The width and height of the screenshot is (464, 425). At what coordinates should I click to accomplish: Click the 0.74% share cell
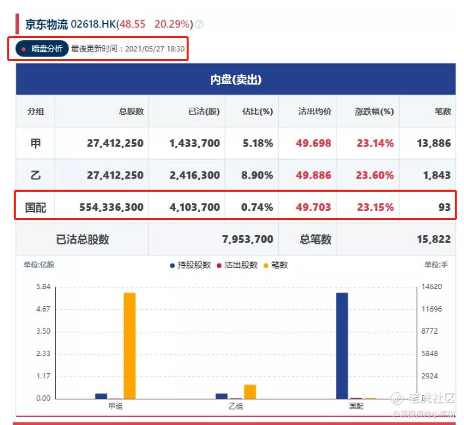click(x=257, y=208)
